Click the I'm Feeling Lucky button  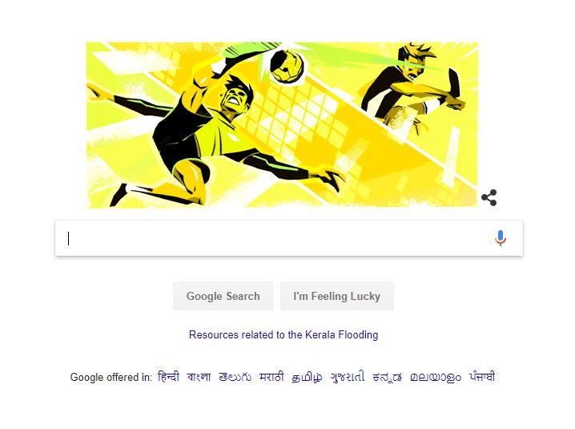tap(337, 296)
